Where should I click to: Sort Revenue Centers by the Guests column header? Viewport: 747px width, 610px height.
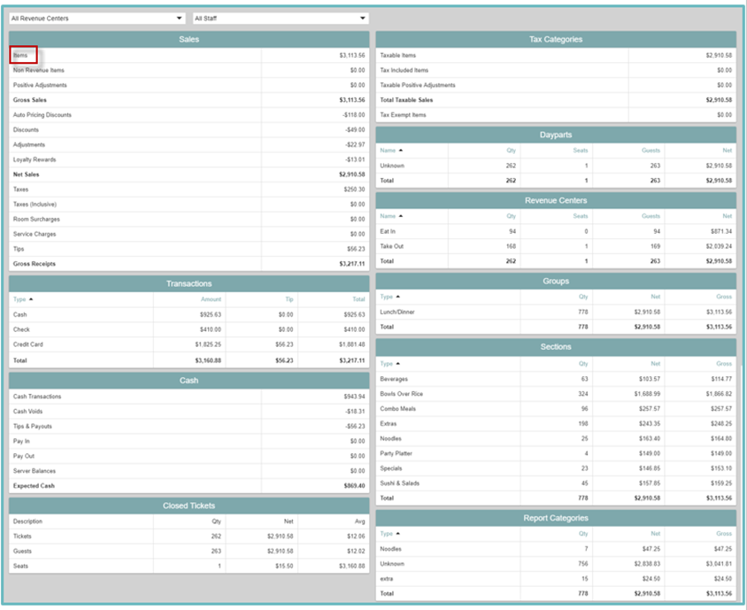click(x=651, y=216)
